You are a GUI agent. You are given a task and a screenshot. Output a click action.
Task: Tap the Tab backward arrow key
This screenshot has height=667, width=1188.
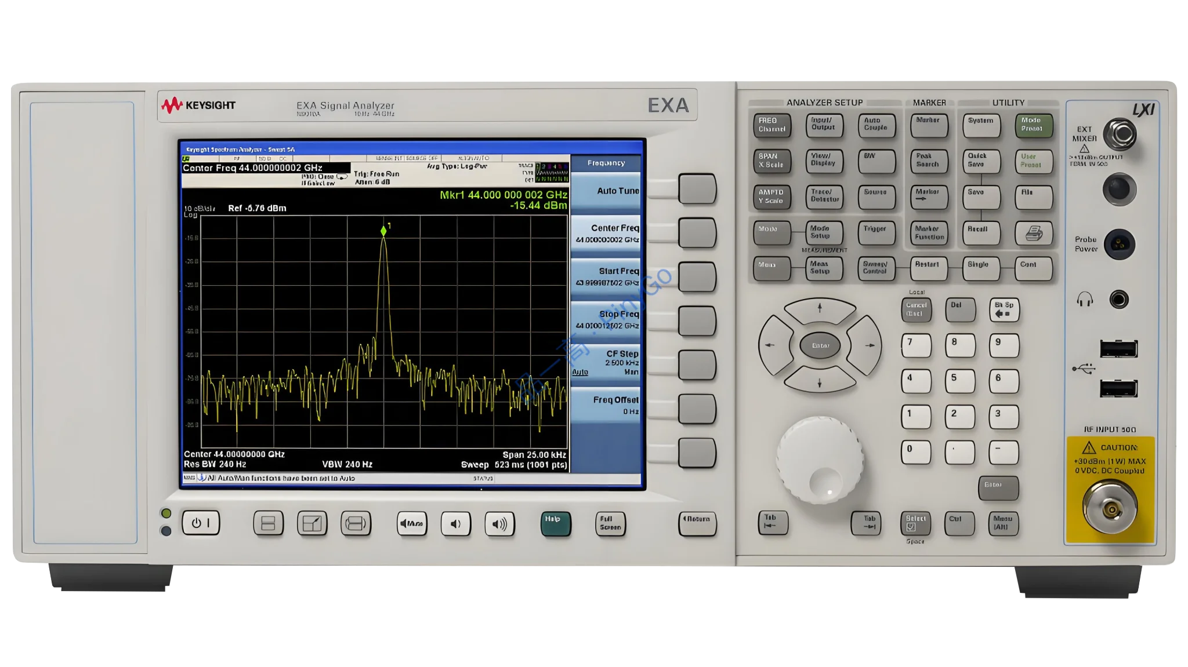pyautogui.click(x=773, y=523)
